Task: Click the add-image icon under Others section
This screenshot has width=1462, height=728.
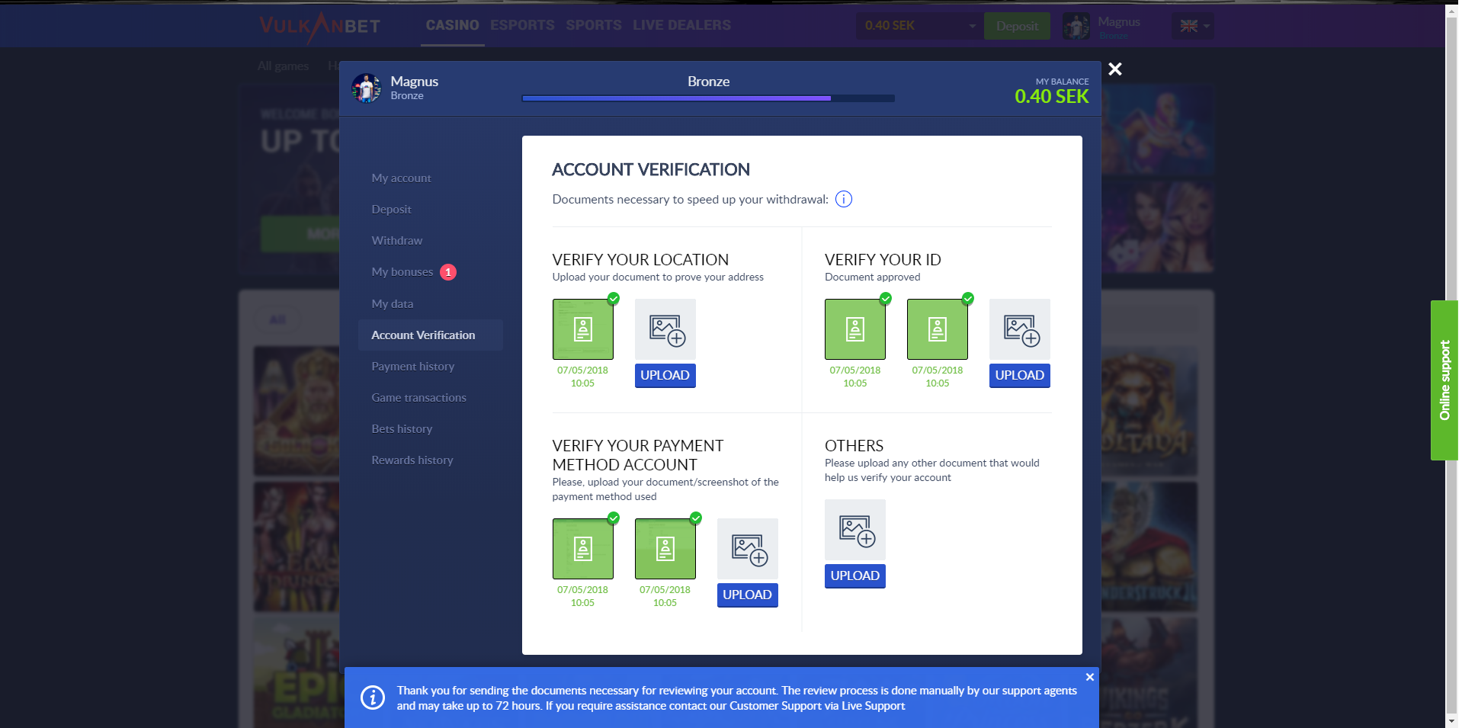Action: 855,530
